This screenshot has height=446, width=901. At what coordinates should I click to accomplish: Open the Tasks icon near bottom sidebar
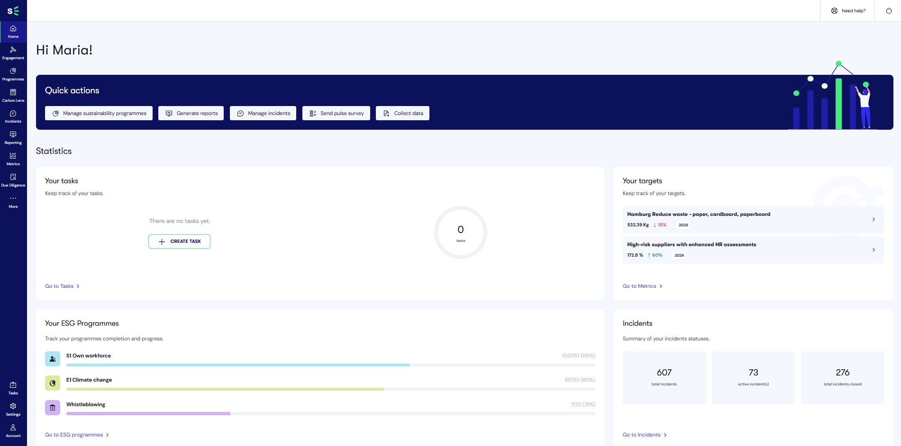coord(13,387)
